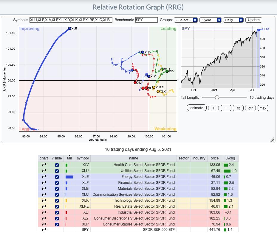The height and width of the screenshot is (235, 277).
Task: Start the animate button
Action: [196, 108]
